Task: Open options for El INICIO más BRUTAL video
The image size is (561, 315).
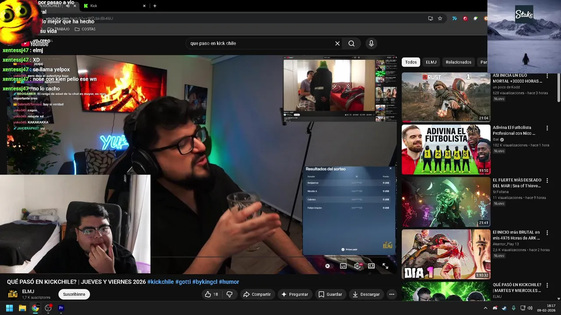Action: click(547, 233)
